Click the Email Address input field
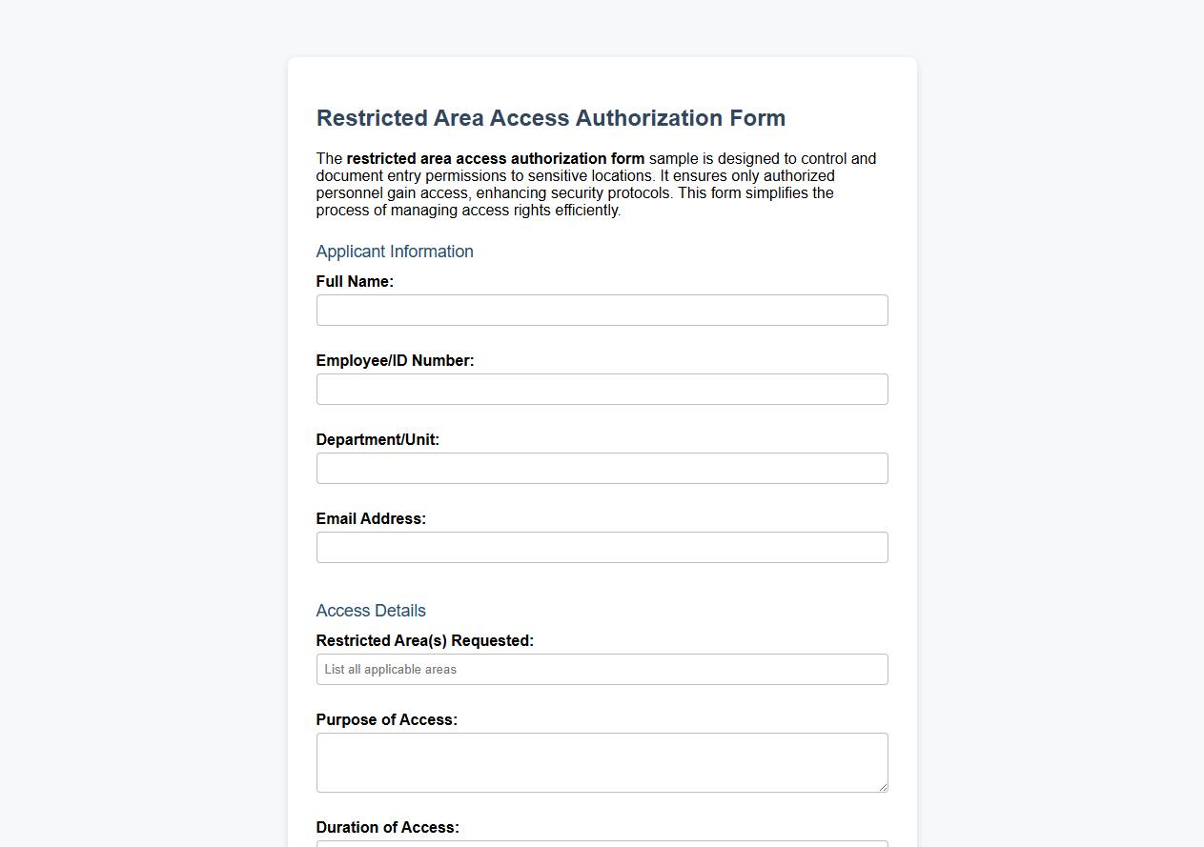The width and height of the screenshot is (1204, 847). (x=602, y=547)
